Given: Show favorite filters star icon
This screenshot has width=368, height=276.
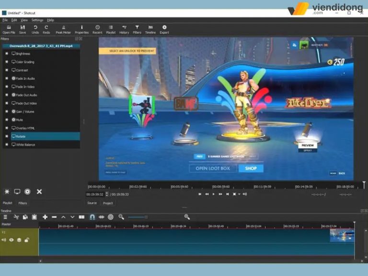Looking at the screenshot, I should point(7,192).
